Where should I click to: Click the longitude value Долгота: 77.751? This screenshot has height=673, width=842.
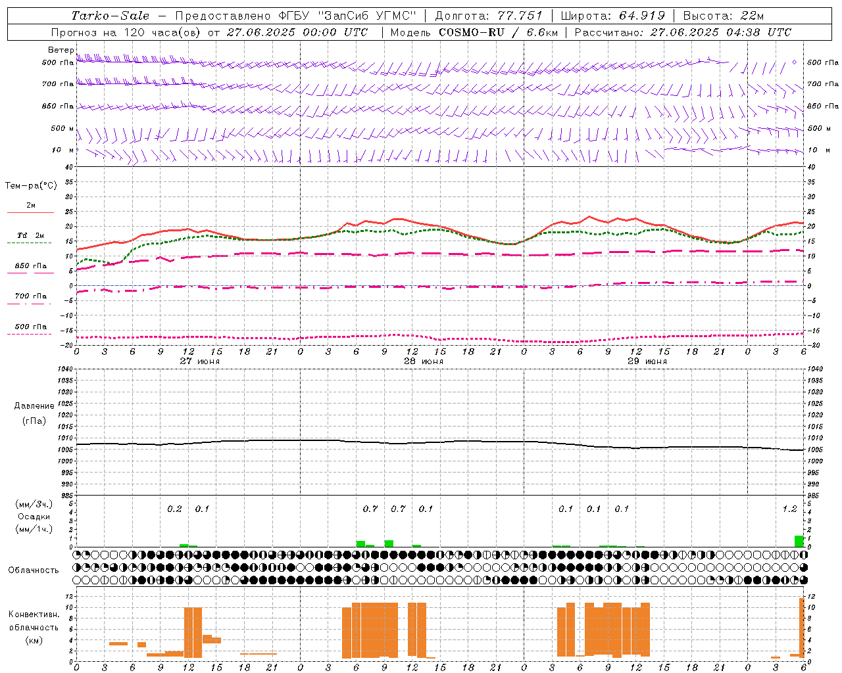489,16
